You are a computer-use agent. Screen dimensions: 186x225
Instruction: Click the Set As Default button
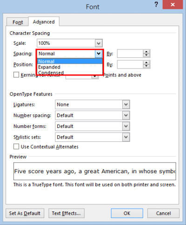click(25, 213)
